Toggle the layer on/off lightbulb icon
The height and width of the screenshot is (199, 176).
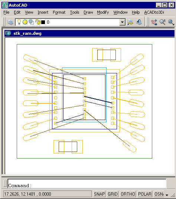[19, 22]
